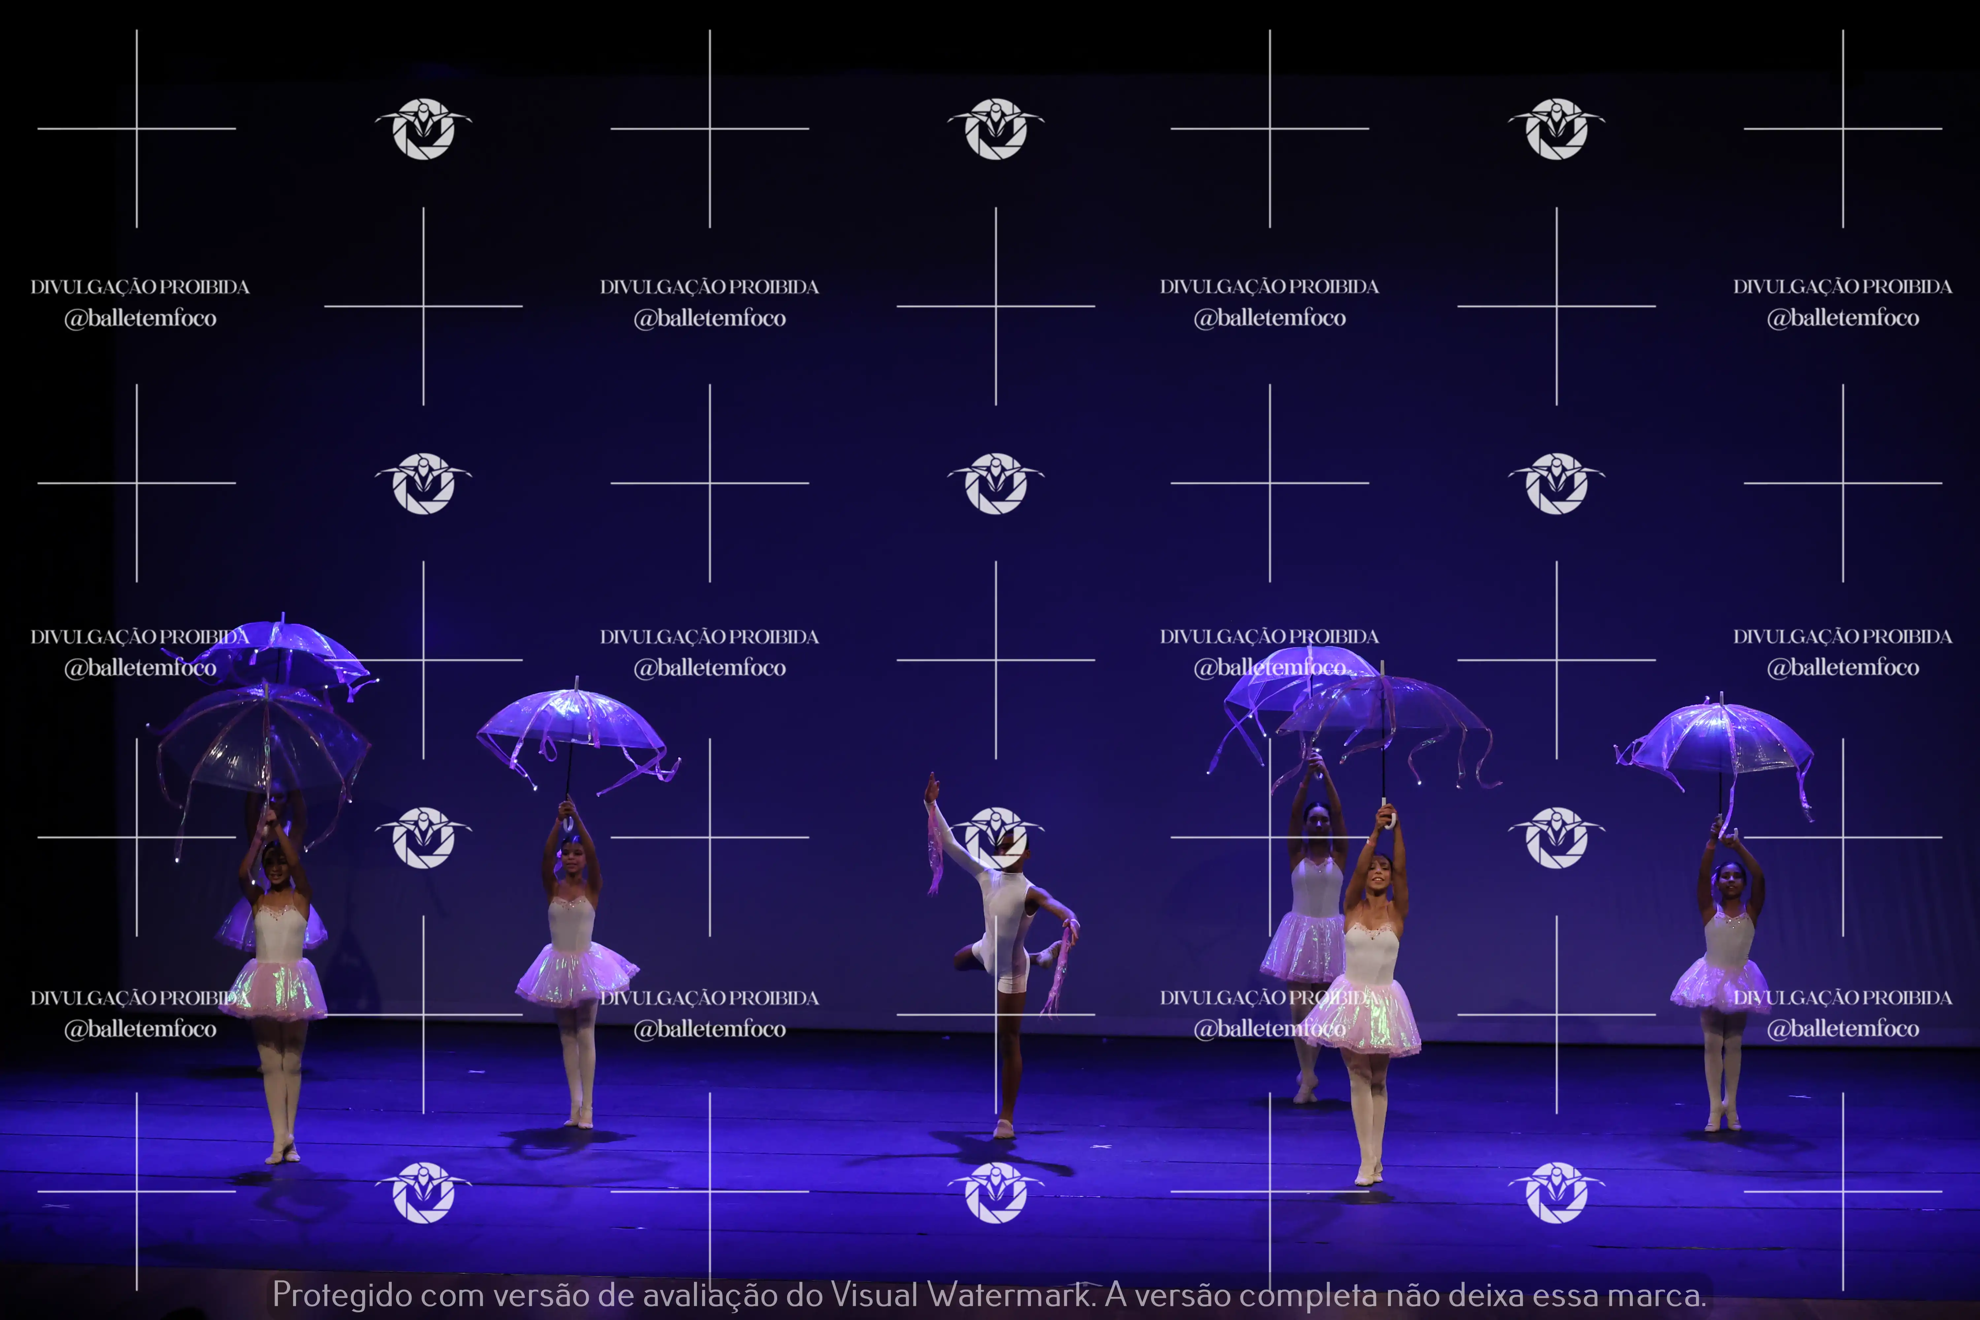This screenshot has width=1980, height=1320.
Task: Click the top-left DIVULGAÇÃO PROIBIDA text
Action: pyautogui.click(x=140, y=287)
